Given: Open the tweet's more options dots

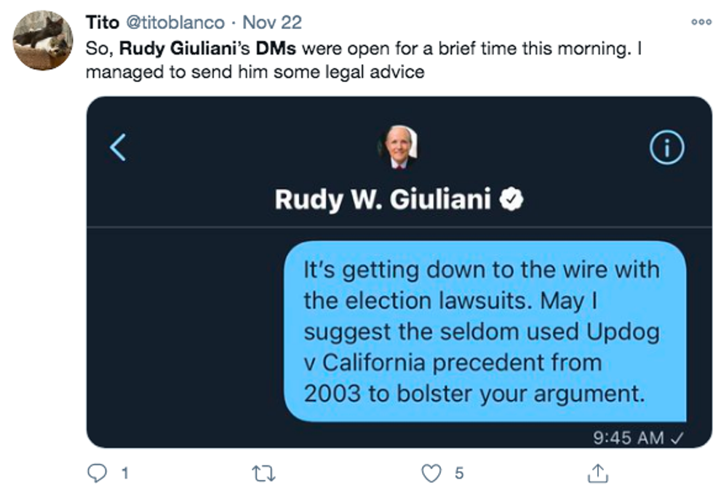Looking at the screenshot, I should [x=701, y=23].
